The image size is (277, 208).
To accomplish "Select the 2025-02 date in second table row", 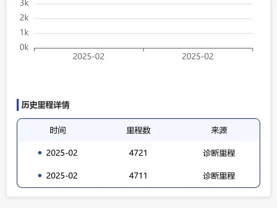I will tap(62, 176).
